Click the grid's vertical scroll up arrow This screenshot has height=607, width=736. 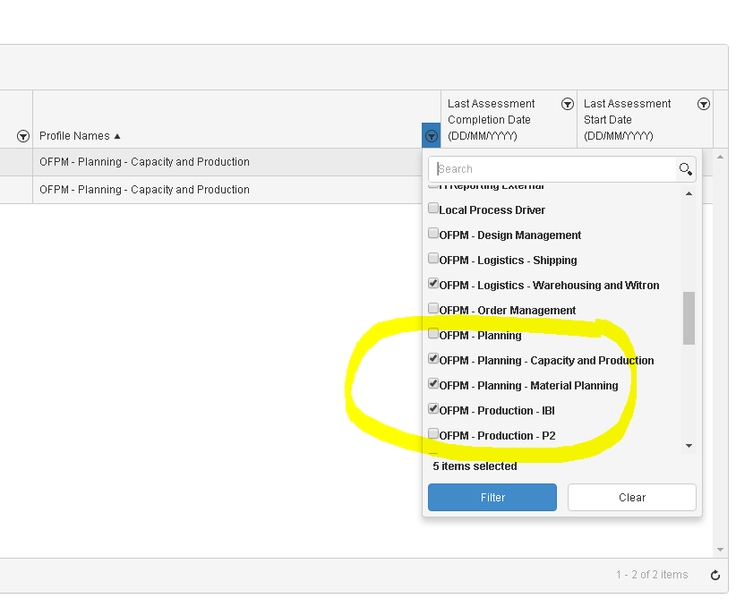click(720, 158)
